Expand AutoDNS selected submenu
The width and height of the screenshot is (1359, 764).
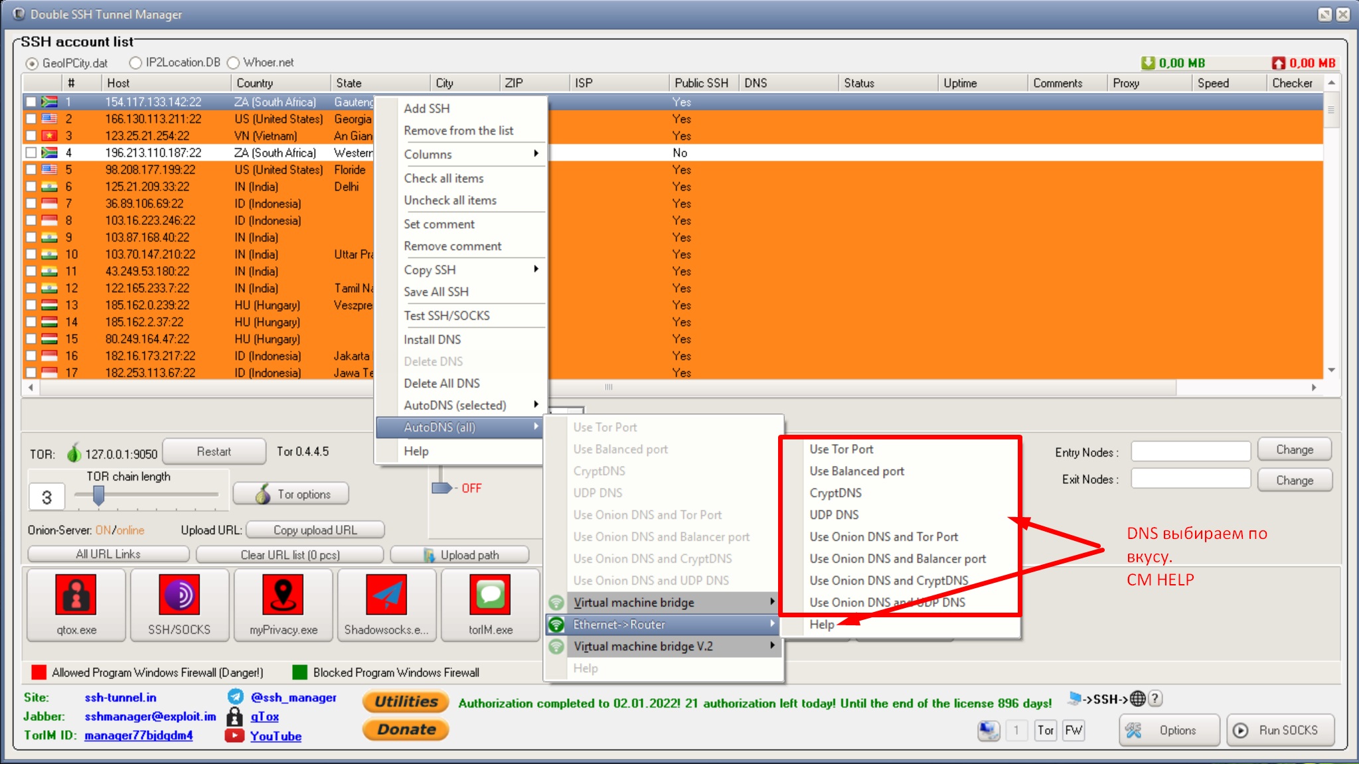[x=455, y=405]
